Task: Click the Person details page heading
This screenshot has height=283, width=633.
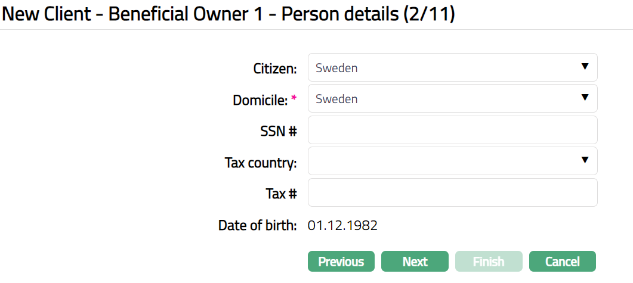Action: click(x=229, y=14)
